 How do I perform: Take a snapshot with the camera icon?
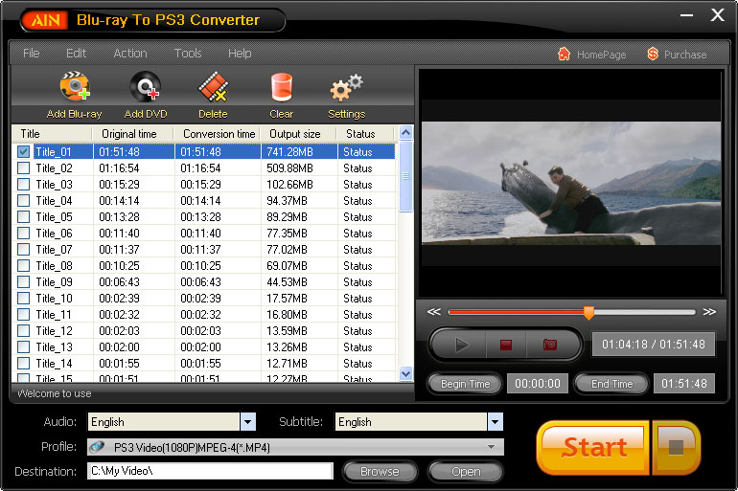point(550,345)
